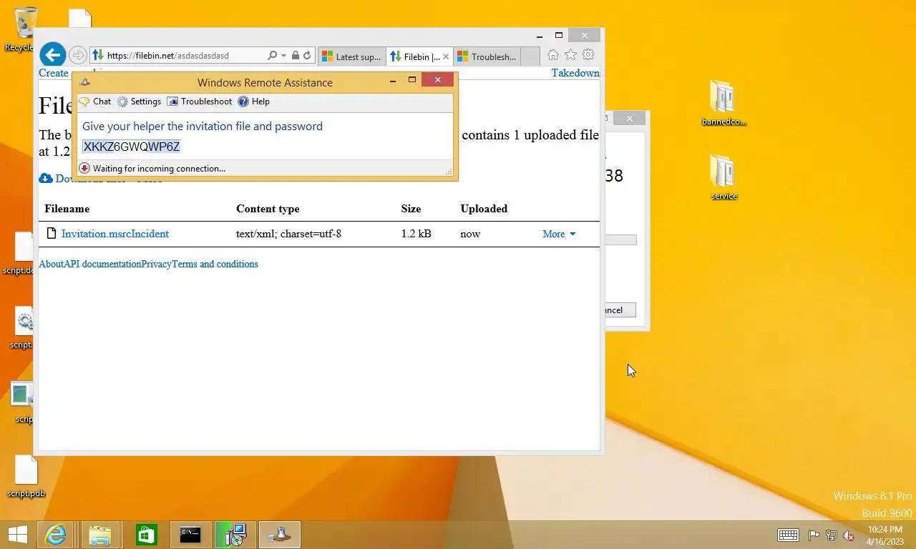Refresh the page with reload icon
The image size is (916, 549).
tap(307, 55)
